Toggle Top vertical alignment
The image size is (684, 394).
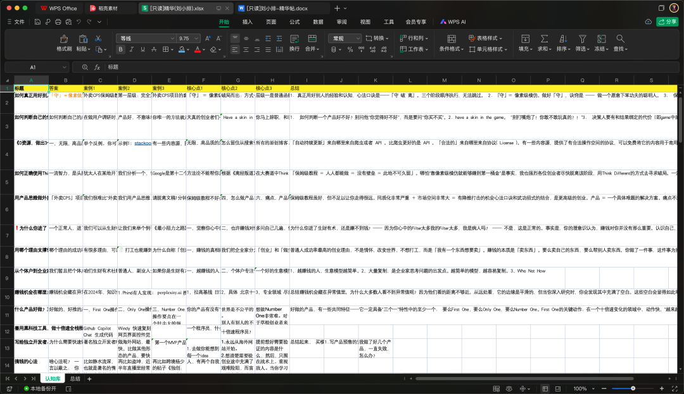[235, 39]
